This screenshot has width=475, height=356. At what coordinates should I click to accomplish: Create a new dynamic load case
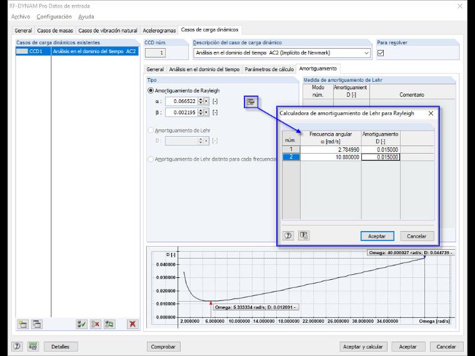(22, 324)
